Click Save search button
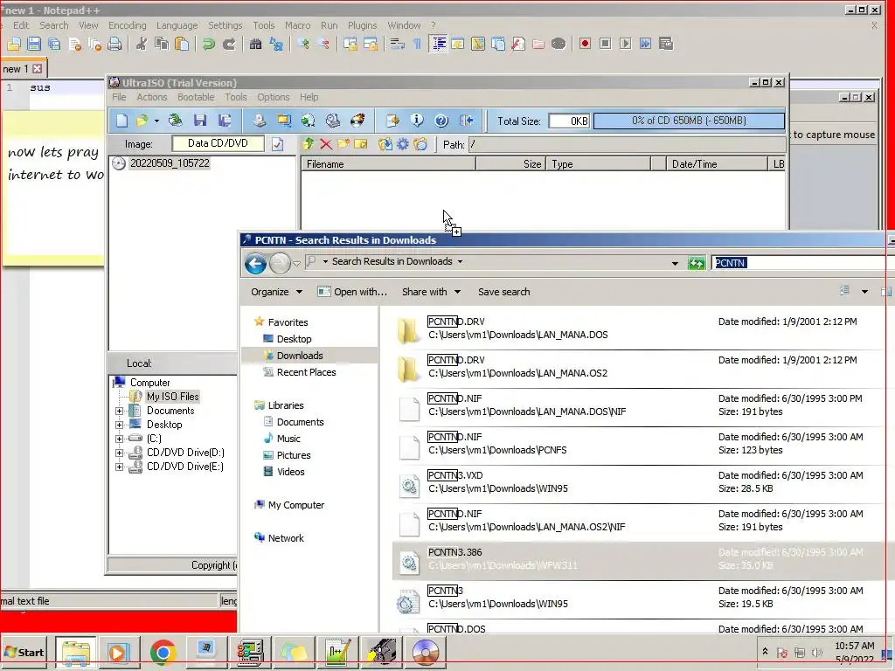This screenshot has width=895, height=671. (504, 292)
